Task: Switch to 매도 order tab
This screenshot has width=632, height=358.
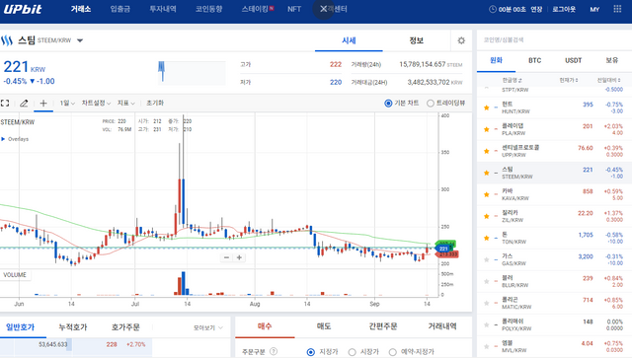Action: 324,326
